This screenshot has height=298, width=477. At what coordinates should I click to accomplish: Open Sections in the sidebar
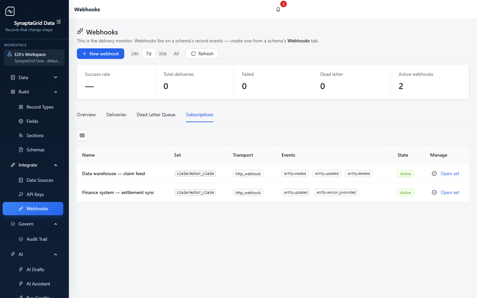tap(33, 135)
